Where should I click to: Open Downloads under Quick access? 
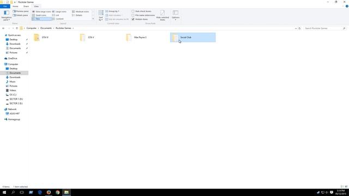pos(15,44)
